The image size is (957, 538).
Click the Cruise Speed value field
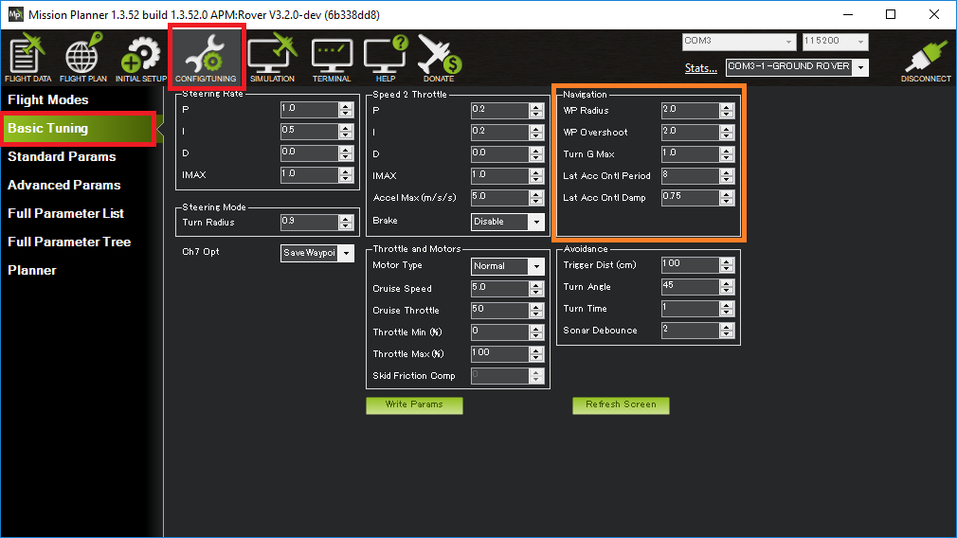tap(498, 288)
